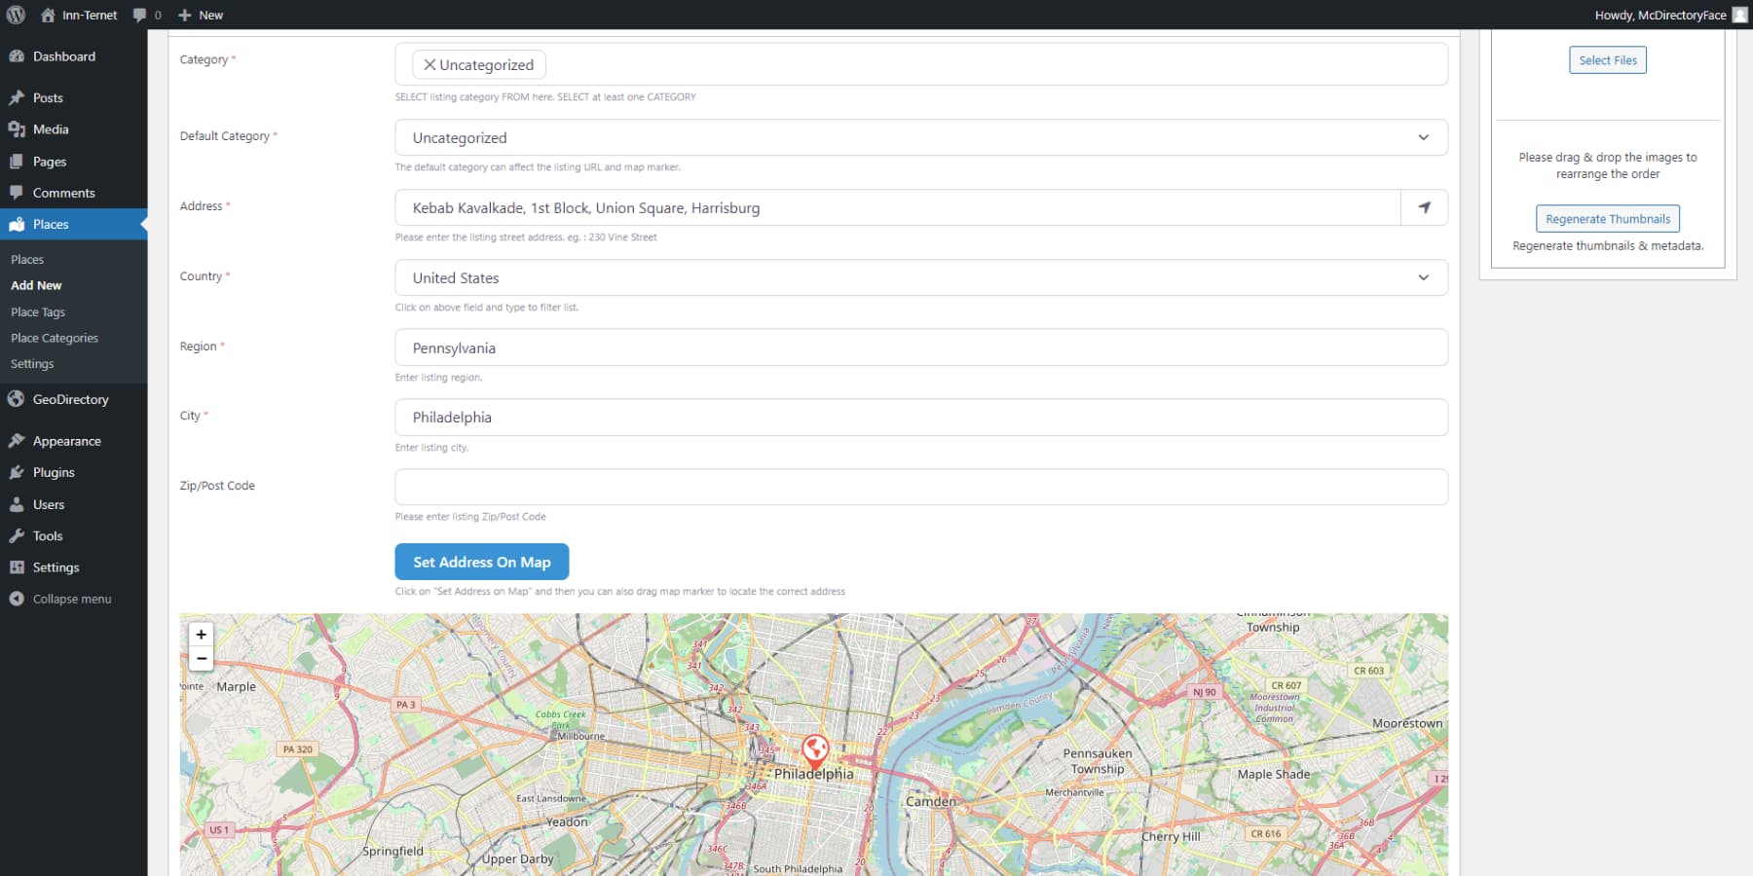The height and width of the screenshot is (876, 1753).
Task: Expand the Country dropdown
Action: click(1422, 277)
